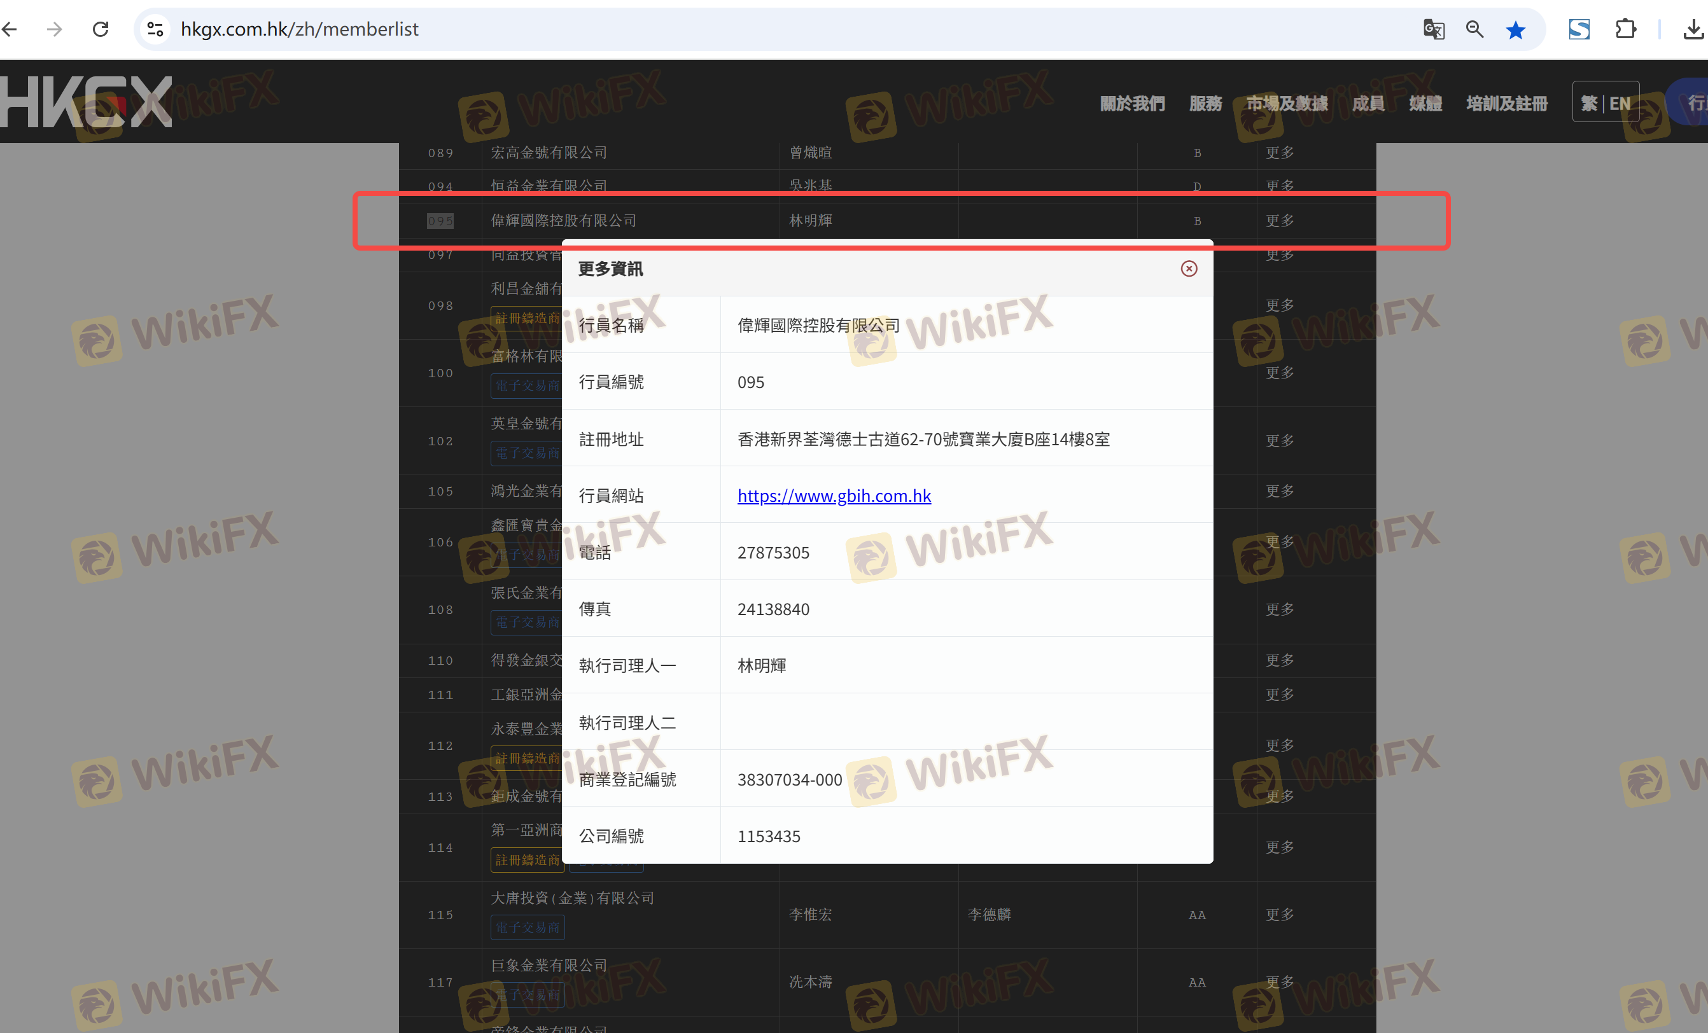Screen dimensions: 1708x1033
Task: Open the 成員 navigation menu
Action: 1368,103
